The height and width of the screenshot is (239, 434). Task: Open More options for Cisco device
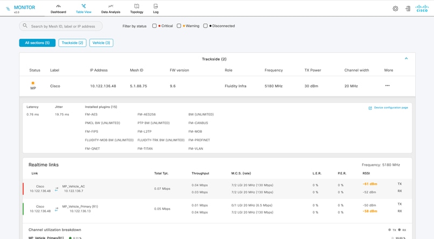387,86
